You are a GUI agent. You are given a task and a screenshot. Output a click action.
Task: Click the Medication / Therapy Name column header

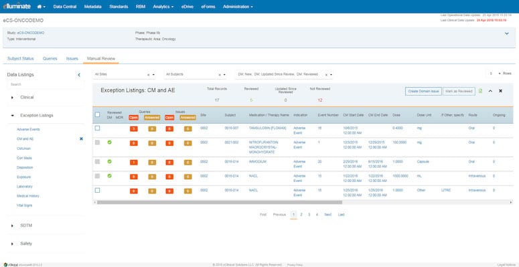pos(269,115)
